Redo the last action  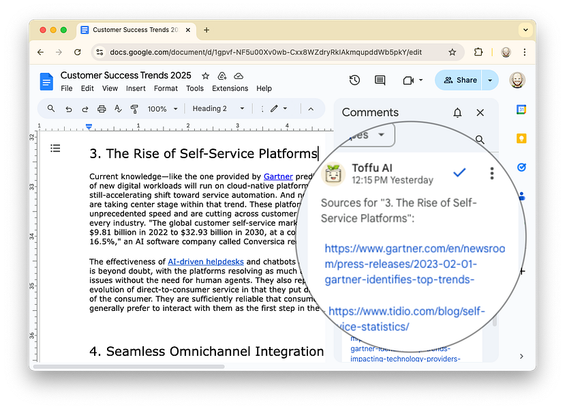pyautogui.click(x=85, y=109)
